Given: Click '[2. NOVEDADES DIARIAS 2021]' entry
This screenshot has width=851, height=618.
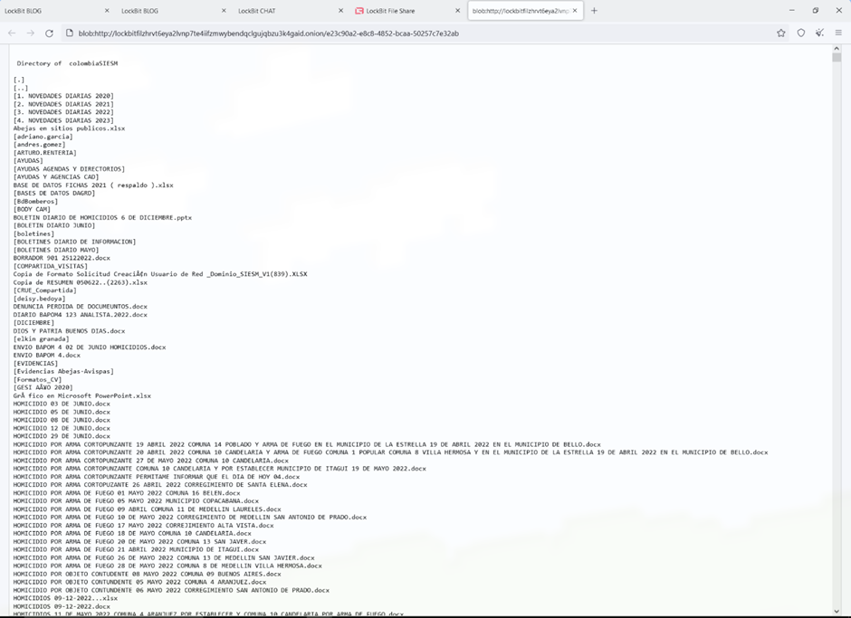Looking at the screenshot, I should tap(63, 104).
